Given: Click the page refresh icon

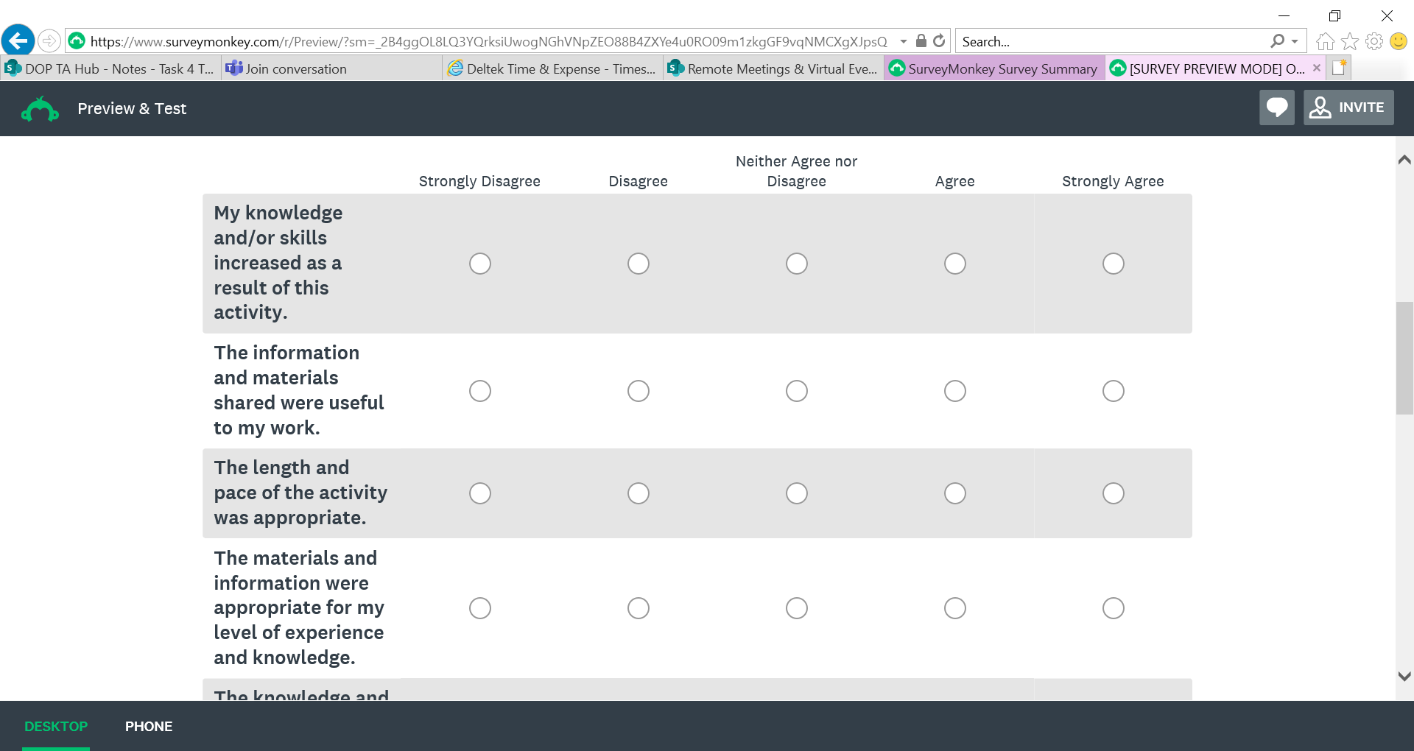Looking at the screenshot, I should coord(939,41).
